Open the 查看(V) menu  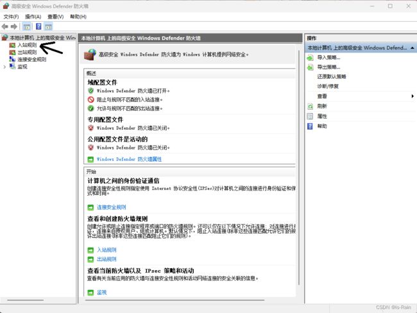56,17
